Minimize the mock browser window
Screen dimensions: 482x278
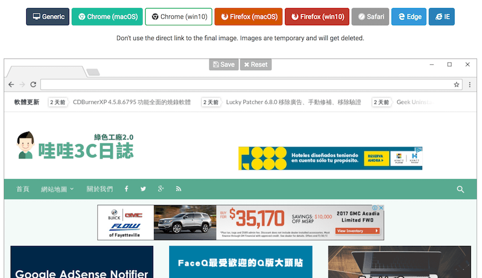coord(432,65)
